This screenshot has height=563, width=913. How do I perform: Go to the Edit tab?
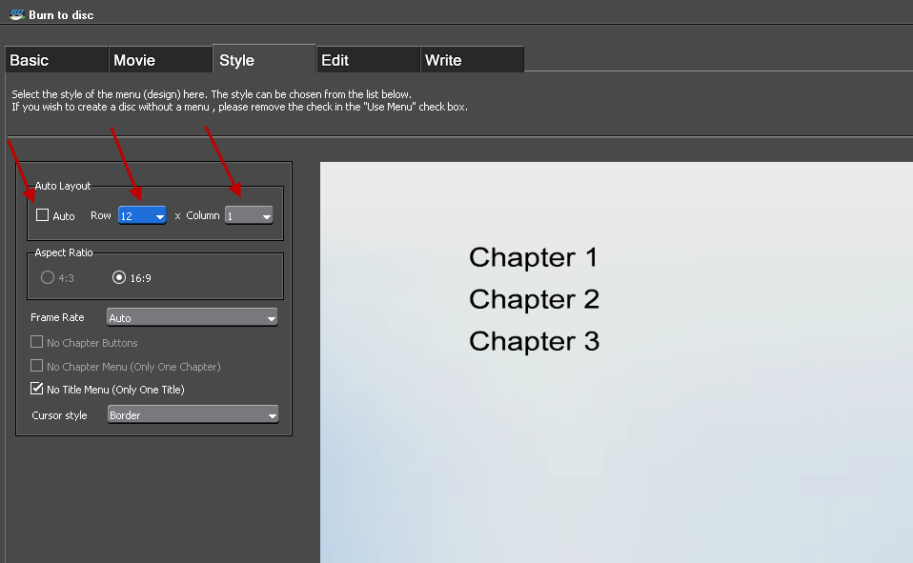point(368,60)
